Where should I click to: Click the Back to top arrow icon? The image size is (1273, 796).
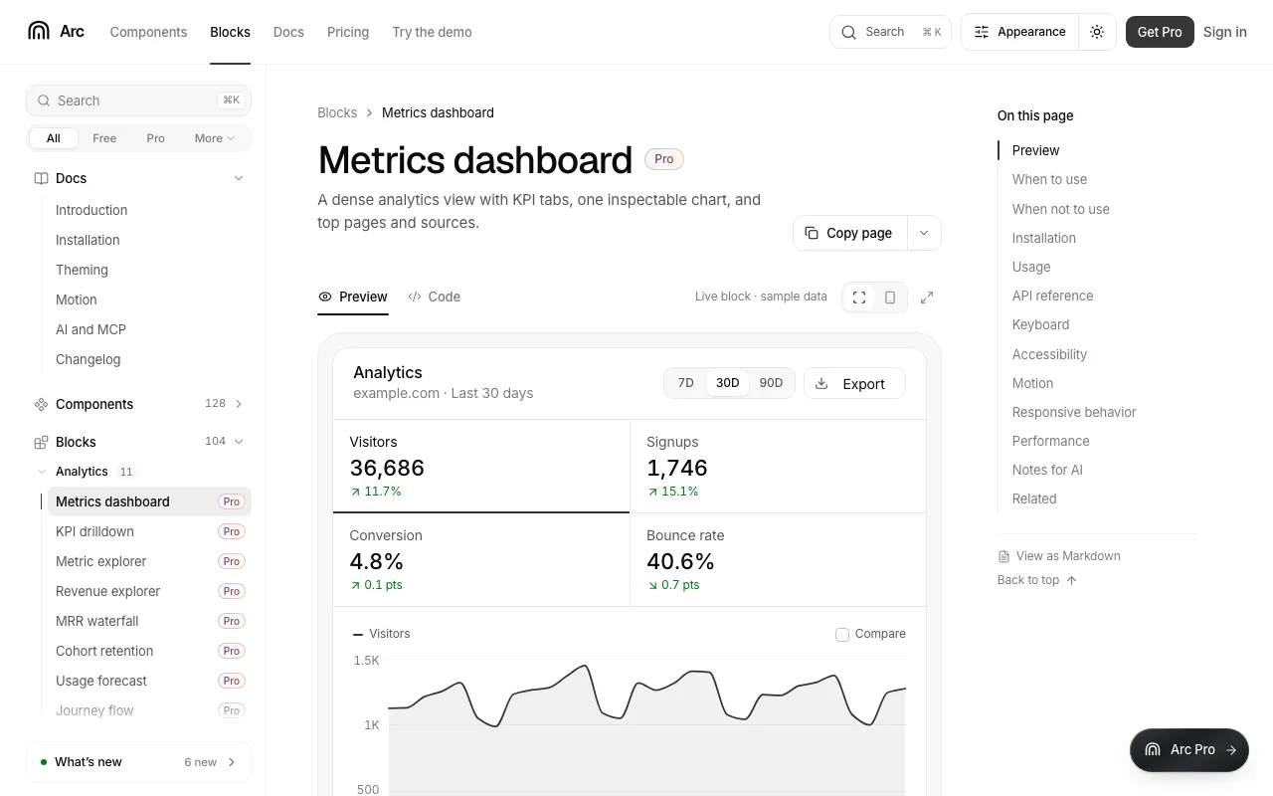coord(1071,580)
